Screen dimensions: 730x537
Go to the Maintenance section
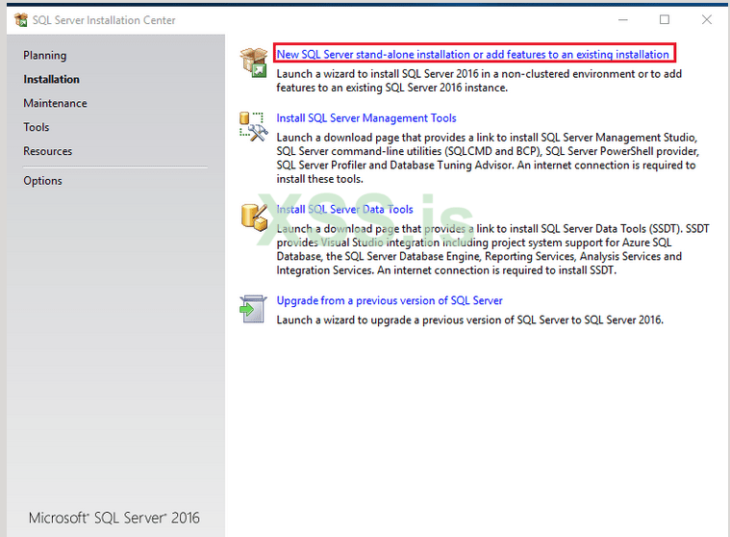pos(55,103)
